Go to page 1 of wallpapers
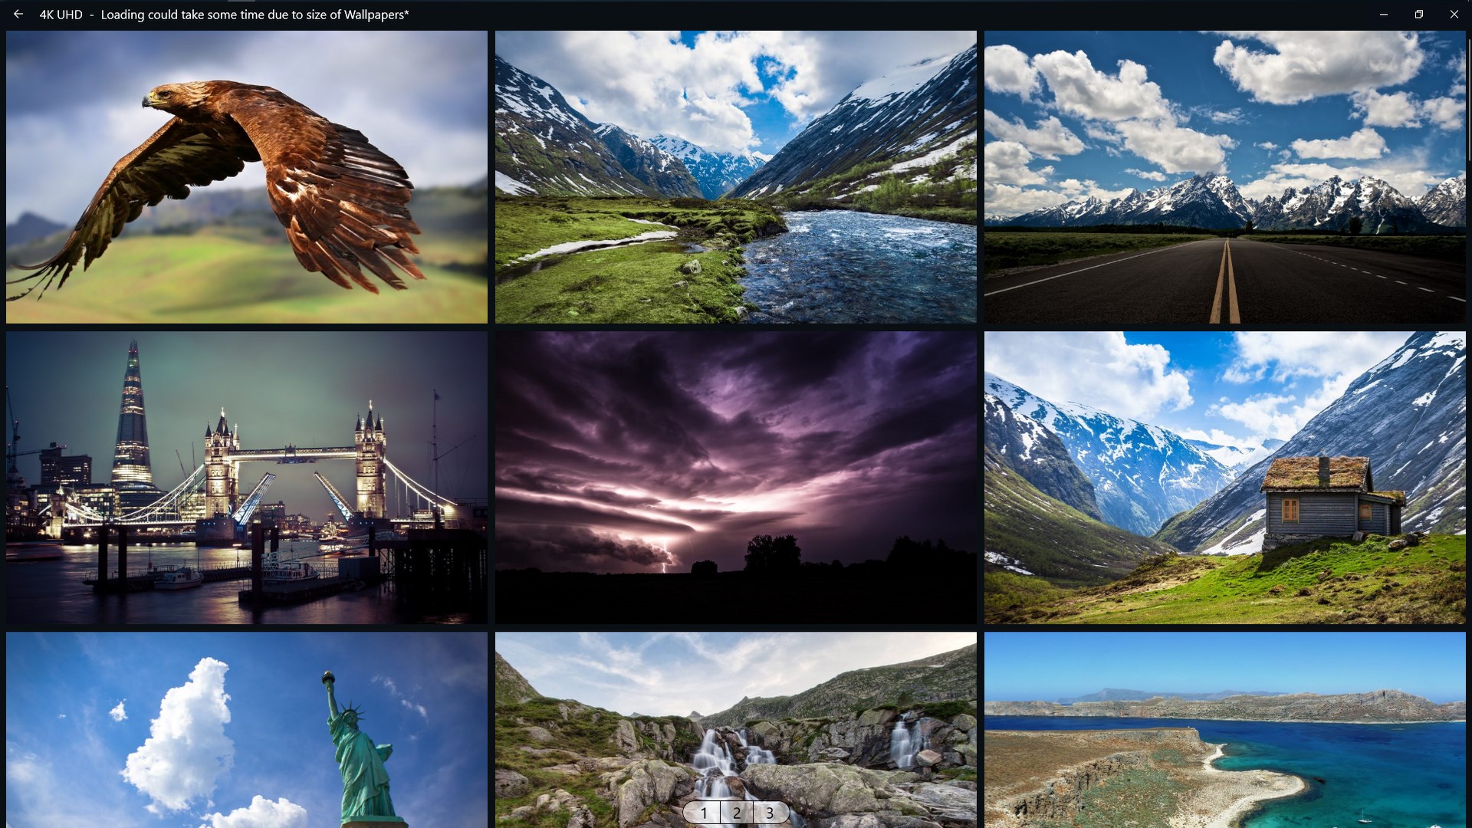 (x=704, y=813)
